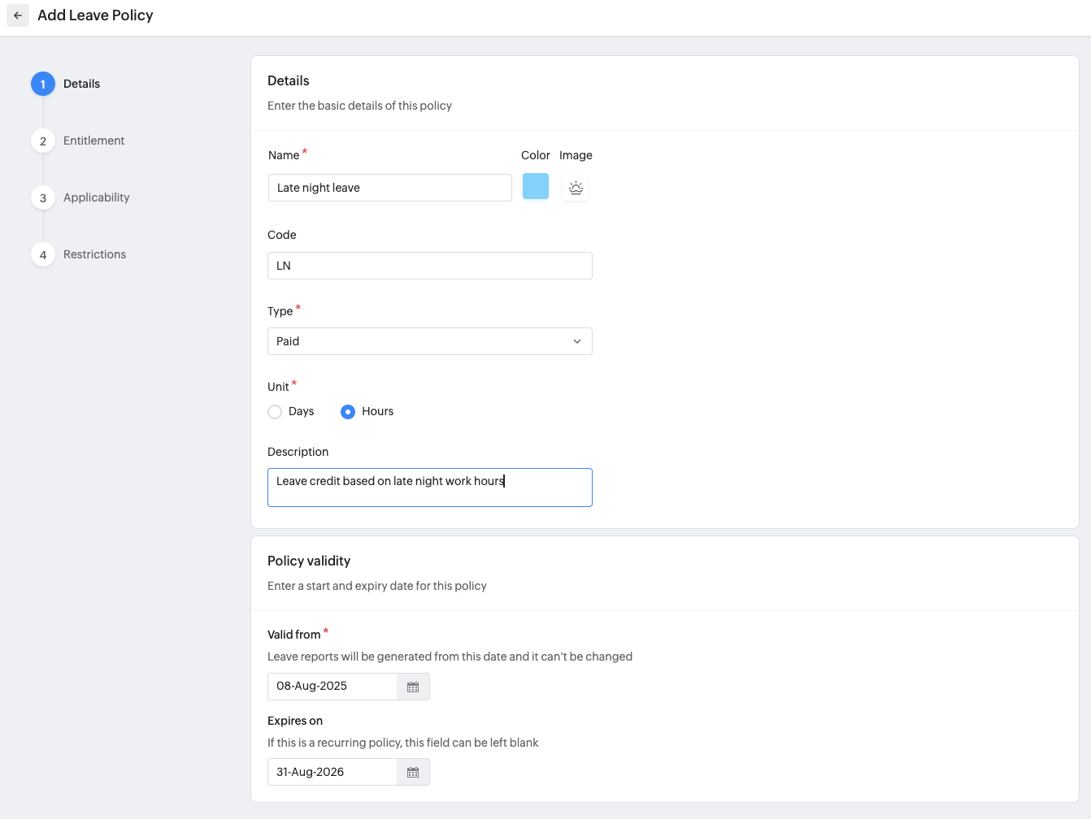Open the Expires on calendar picker

coord(413,773)
